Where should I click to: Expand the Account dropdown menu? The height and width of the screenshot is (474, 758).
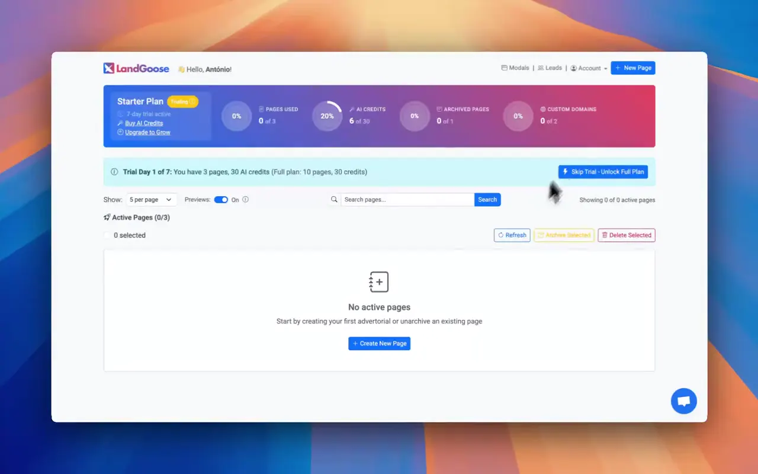point(589,68)
